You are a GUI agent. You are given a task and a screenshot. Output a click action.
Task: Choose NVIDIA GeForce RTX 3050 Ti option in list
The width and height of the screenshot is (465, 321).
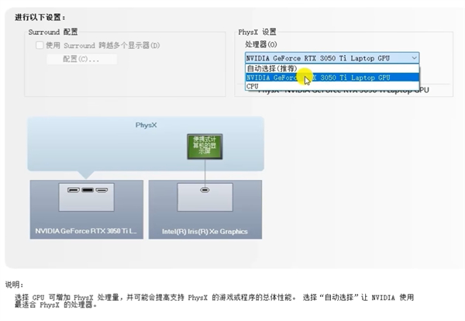coord(332,78)
